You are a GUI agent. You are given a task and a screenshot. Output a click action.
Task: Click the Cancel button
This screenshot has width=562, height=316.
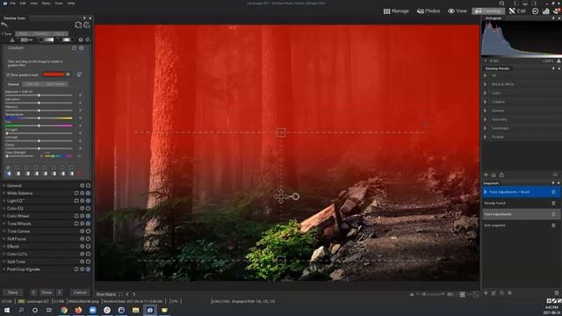(80, 292)
